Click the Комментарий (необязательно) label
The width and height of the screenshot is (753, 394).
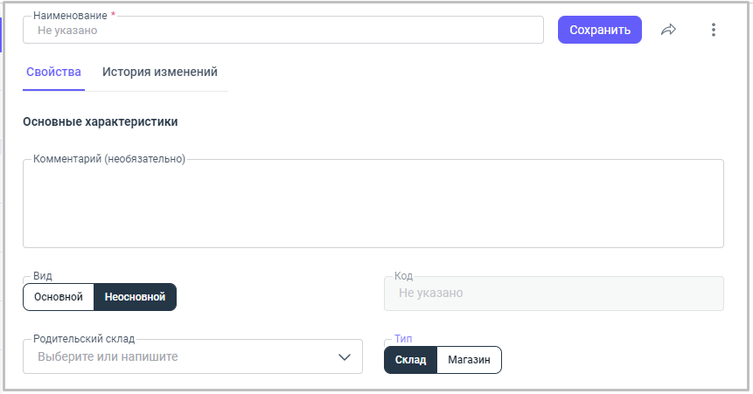[x=109, y=159]
